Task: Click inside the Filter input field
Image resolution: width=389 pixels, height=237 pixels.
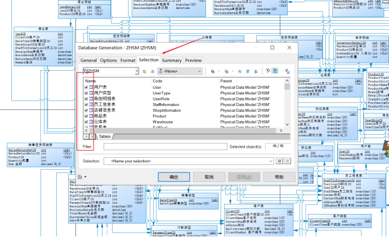Action: 165,147
